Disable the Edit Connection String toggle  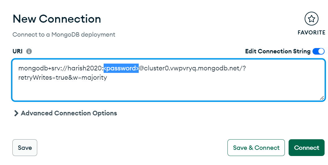tap(319, 51)
